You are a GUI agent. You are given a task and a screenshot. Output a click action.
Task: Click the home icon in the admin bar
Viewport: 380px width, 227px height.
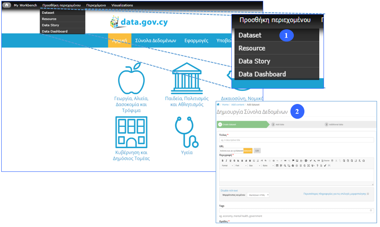pos(7,5)
